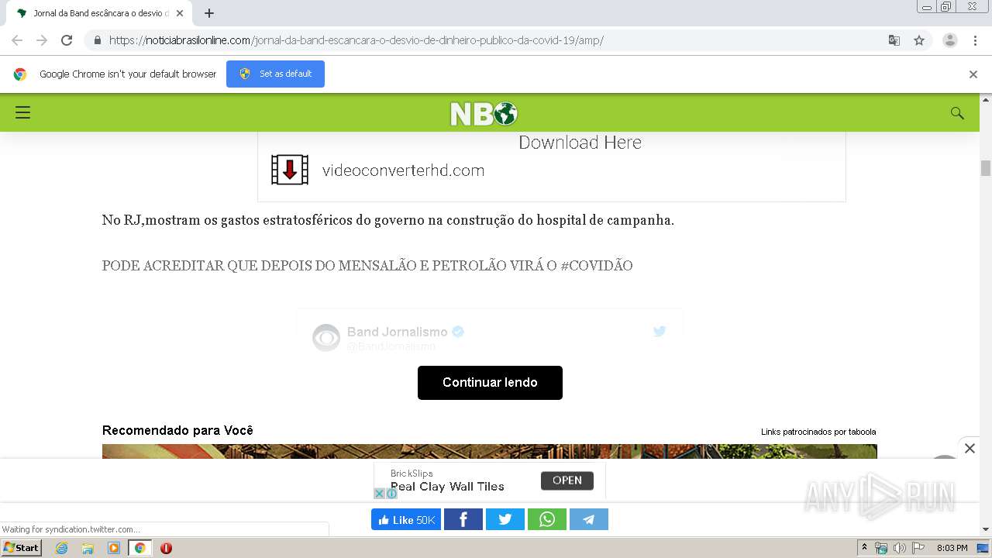Go forward to next page
The height and width of the screenshot is (558, 992).
pyautogui.click(x=42, y=40)
